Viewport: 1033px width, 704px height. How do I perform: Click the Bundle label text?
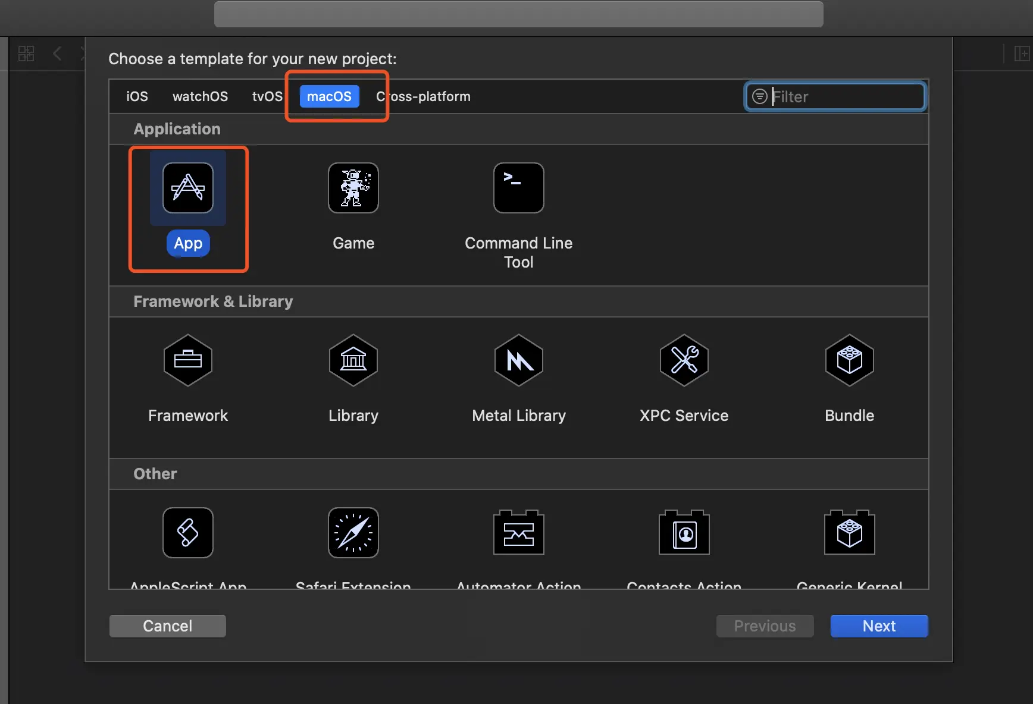(x=850, y=416)
